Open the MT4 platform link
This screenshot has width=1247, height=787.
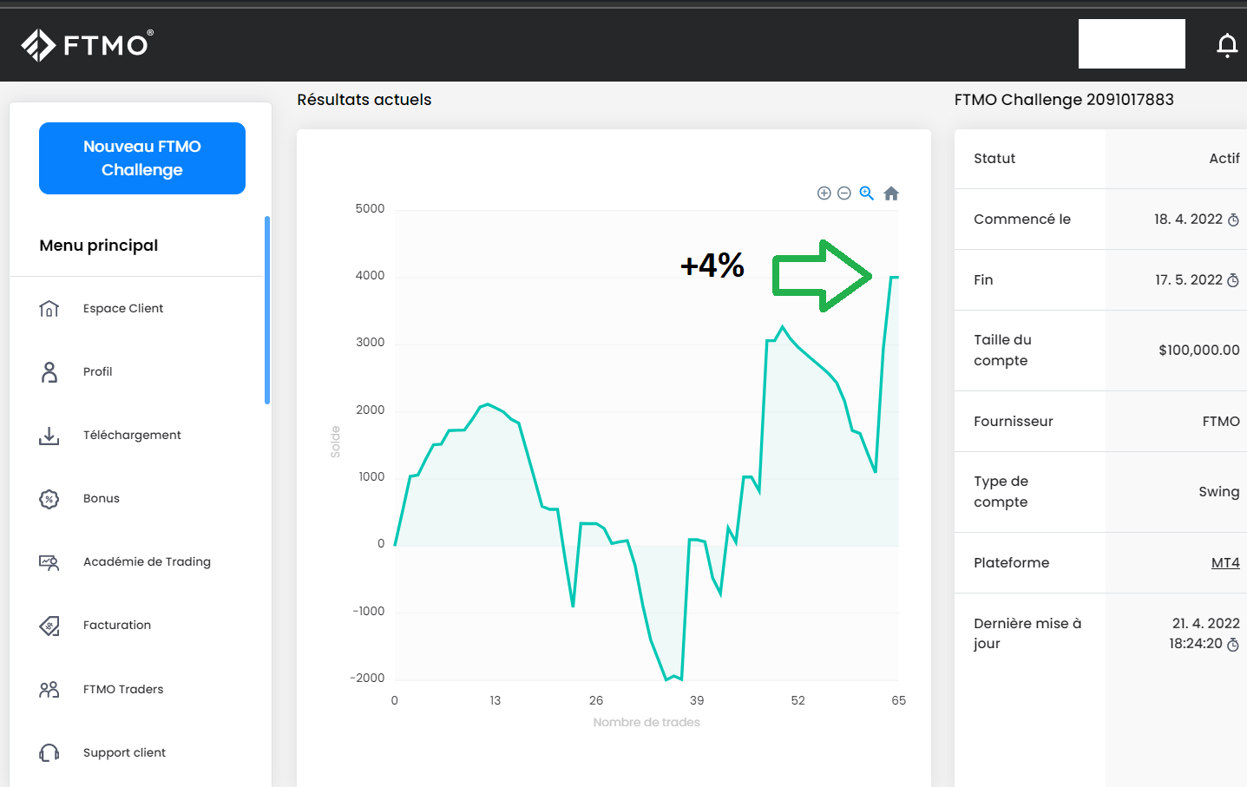(1225, 563)
